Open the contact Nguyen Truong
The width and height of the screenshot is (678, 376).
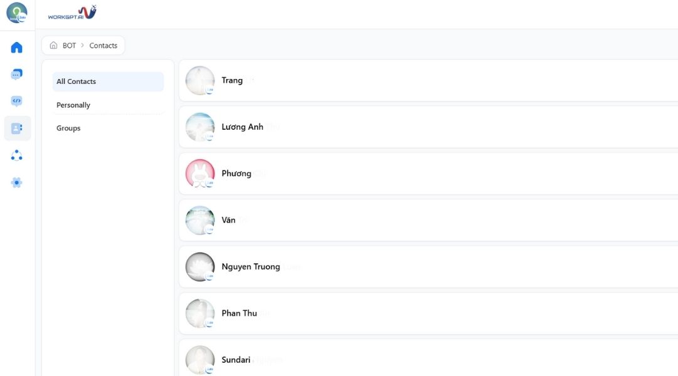[250, 266]
